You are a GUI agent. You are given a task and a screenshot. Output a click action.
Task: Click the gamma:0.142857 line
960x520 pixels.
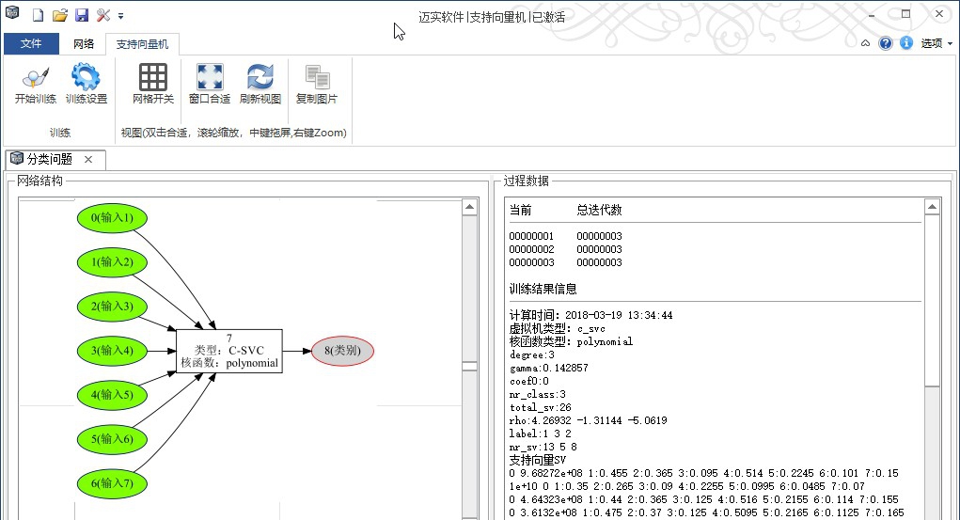pos(548,368)
